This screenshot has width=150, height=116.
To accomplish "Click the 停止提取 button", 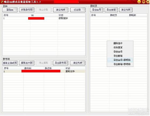I will click(43, 63).
